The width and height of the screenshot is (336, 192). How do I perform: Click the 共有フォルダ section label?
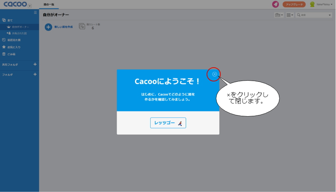click(x=10, y=65)
